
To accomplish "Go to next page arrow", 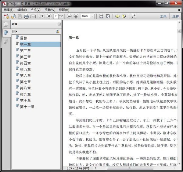I will pos(49,16).
